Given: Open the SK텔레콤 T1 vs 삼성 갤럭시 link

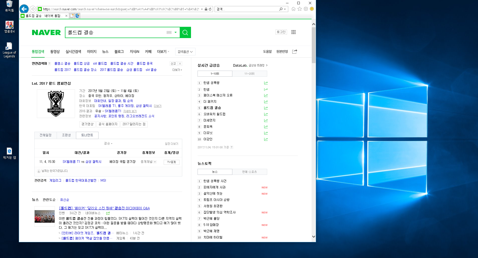Looking at the screenshot, I should [82, 162].
